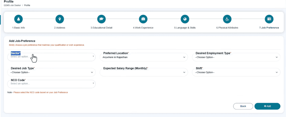Click the highlighted Sector label
Viewport: 286px width, 117px height.
click(x=16, y=53)
